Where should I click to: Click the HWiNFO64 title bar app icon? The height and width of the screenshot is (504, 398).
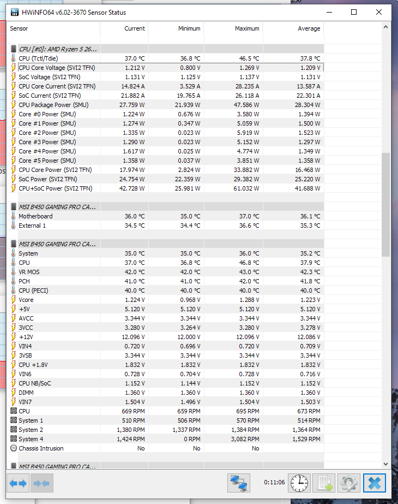click(15, 13)
